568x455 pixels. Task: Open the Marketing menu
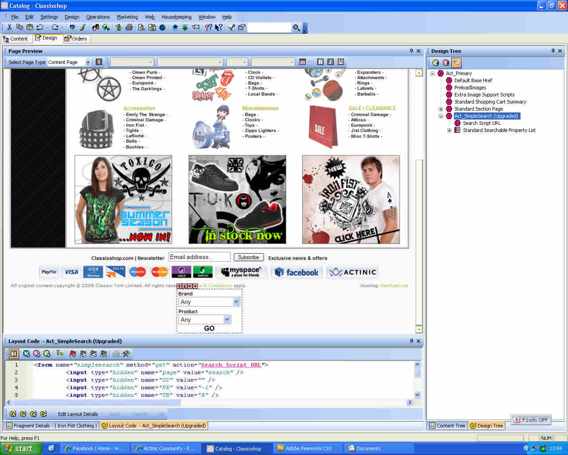pos(127,17)
